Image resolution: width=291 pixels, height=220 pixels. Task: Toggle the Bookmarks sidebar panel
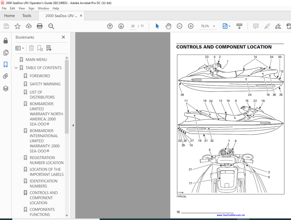6,65
